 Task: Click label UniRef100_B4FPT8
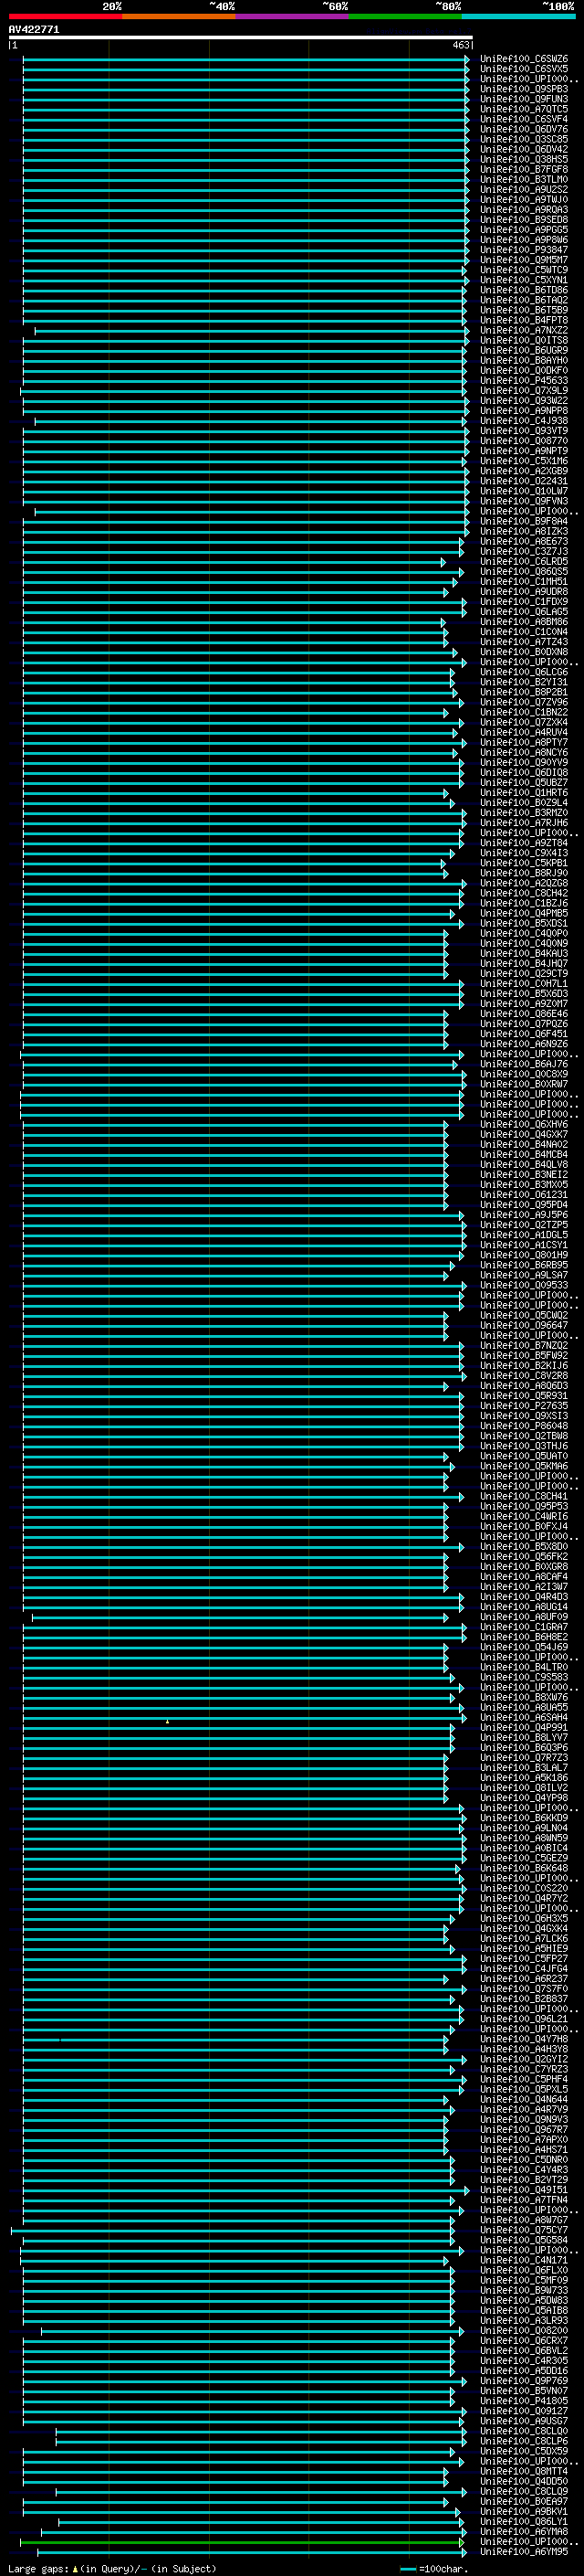[523, 320]
